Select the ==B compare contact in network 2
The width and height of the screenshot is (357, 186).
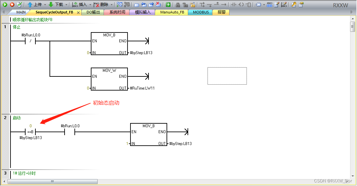pos(30,132)
